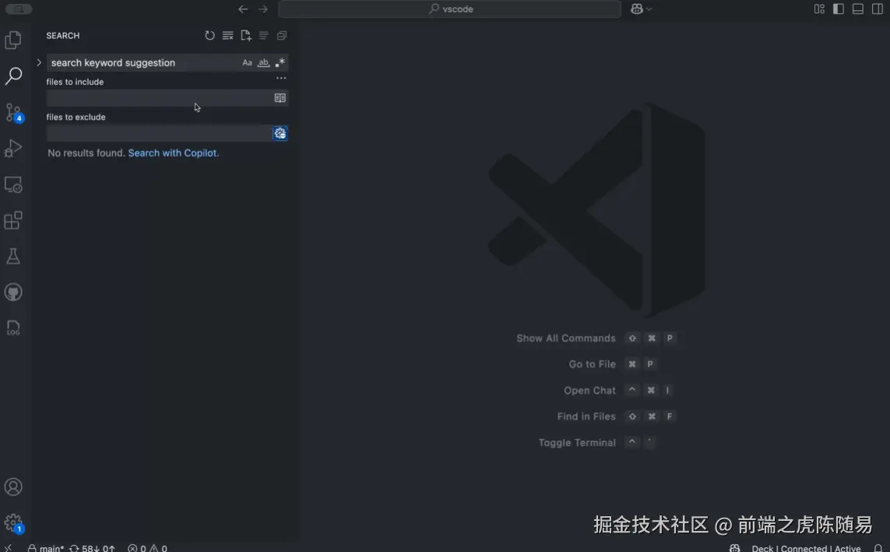Toggle search only in open editors

tap(280, 97)
